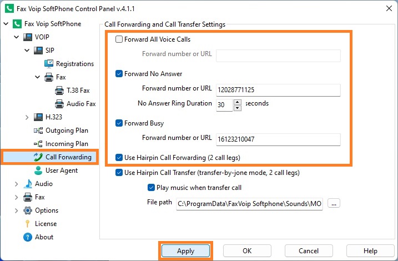
Task: Expand the H.323 tree node
Action: [x=27, y=117]
